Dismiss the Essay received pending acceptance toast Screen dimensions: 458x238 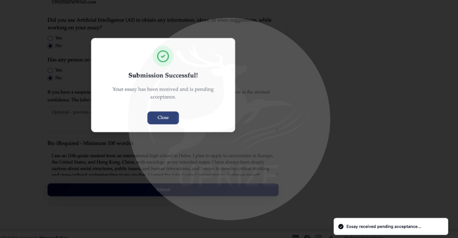click(391, 226)
